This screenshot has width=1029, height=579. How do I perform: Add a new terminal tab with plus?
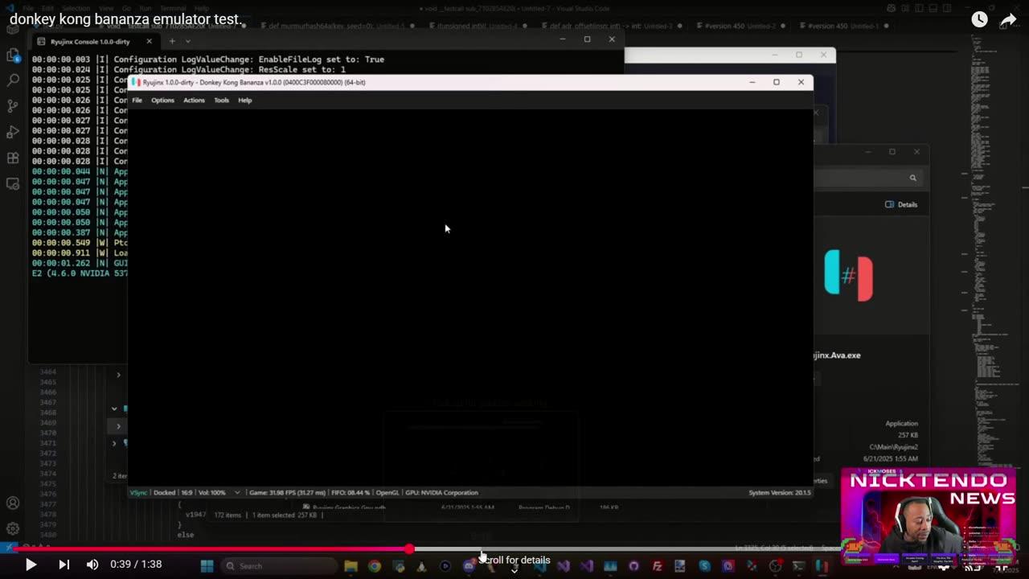[x=171, y=41]
